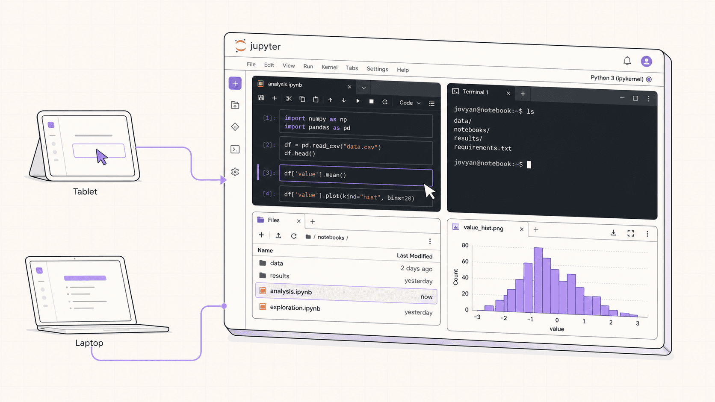Viewport: 715px width, 402px height.
Task: Open the terminal icon in the left sidebar
Action: [x=235, y=149]
